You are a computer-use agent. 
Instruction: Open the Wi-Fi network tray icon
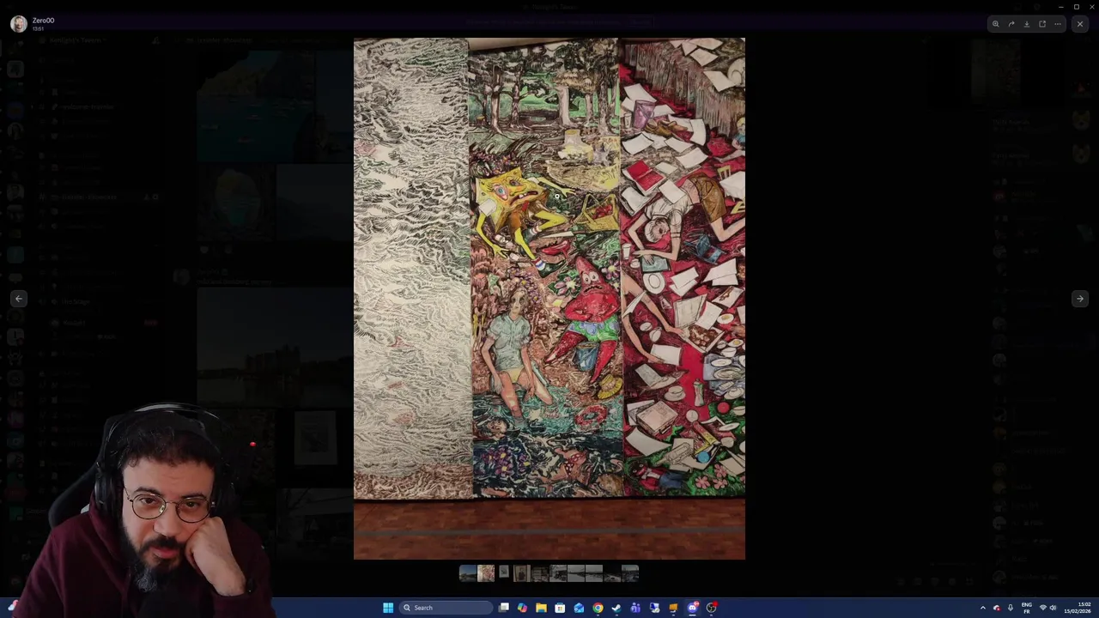pos(1043,608)
